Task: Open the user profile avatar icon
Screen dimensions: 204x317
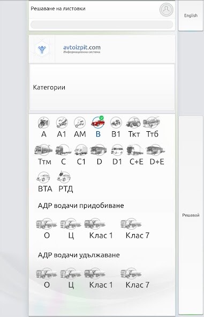Action: click(166, 10)
